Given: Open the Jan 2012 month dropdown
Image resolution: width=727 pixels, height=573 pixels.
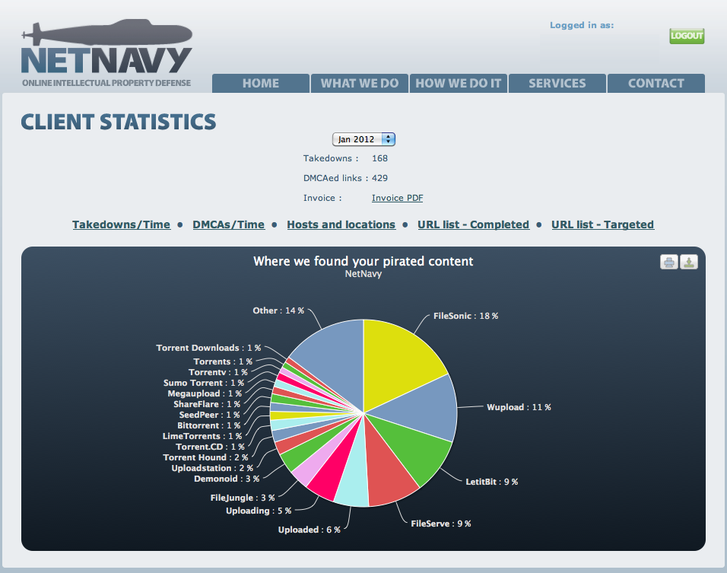Looking at the screenshot, I should point(363,139).
